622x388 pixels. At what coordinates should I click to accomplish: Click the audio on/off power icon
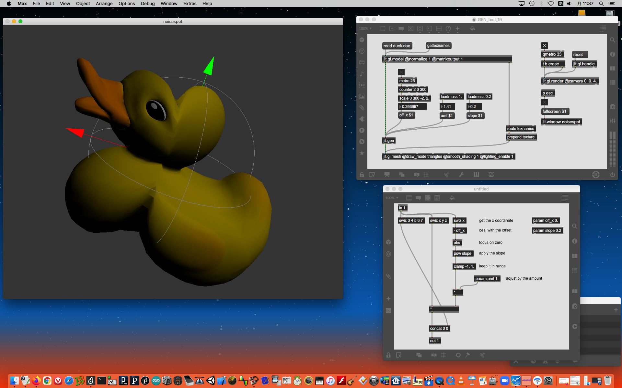[x=612, y=175]
